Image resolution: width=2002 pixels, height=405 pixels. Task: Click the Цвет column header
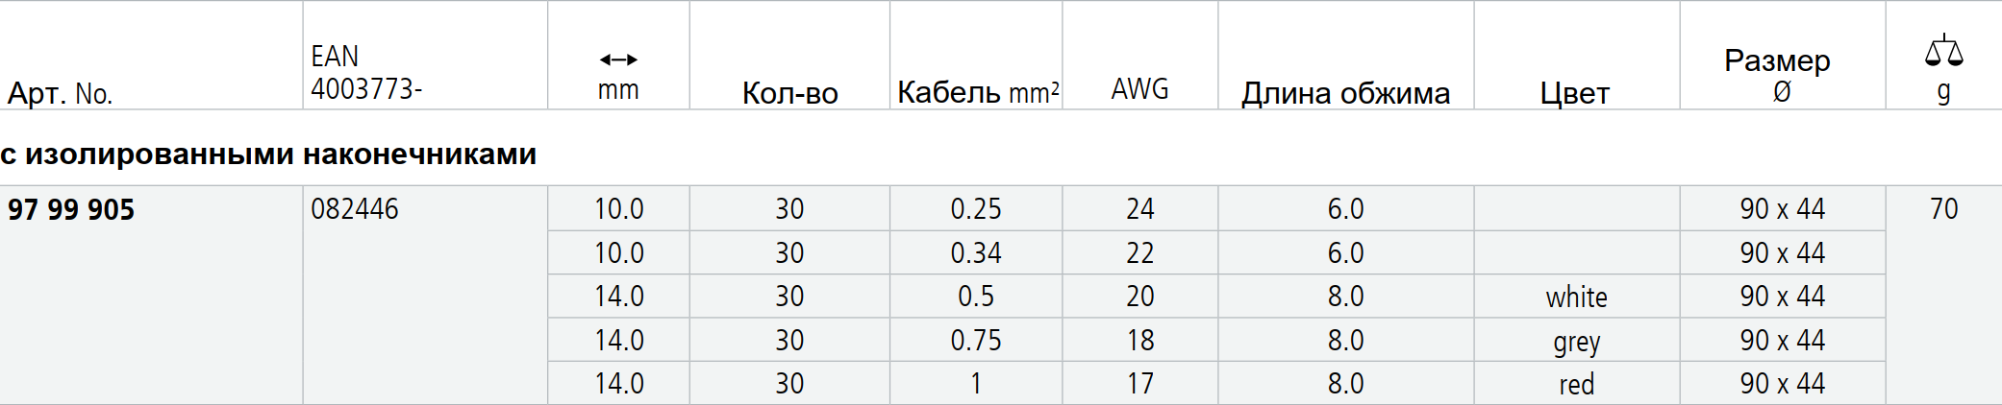click(1574, 93)
